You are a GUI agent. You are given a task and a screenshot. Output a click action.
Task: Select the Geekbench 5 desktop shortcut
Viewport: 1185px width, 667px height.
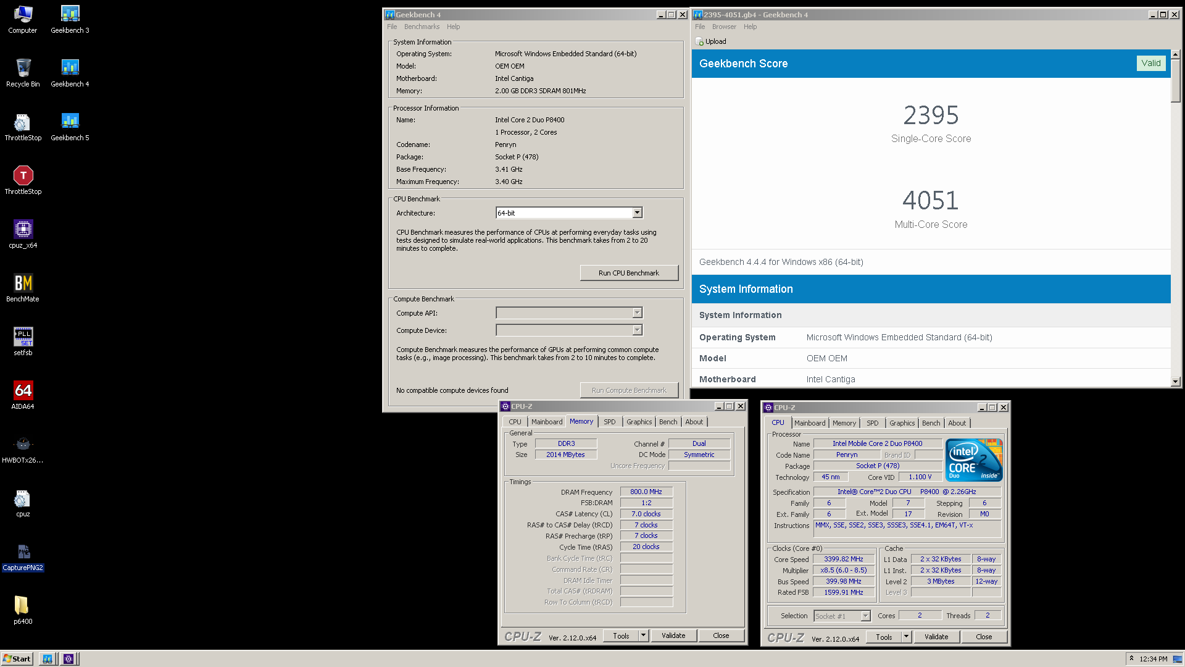[70, 127]
